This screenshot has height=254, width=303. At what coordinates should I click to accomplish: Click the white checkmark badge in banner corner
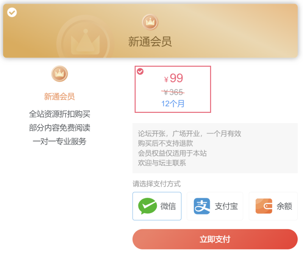(x=12, y=12)
